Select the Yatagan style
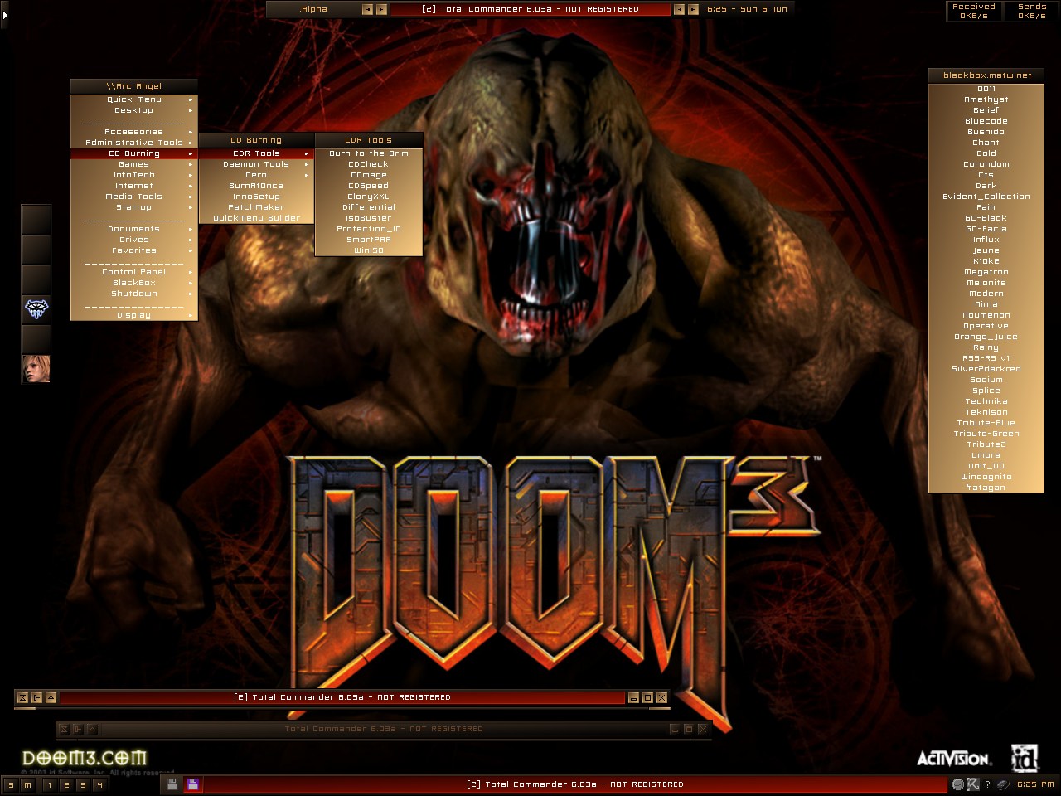Viewport: 1061px width, 796px height. click(986, 488)
